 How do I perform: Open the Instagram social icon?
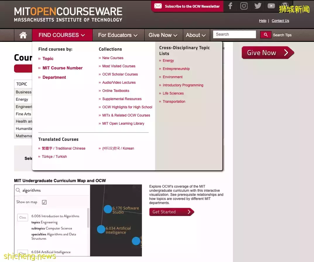point(244,6)
